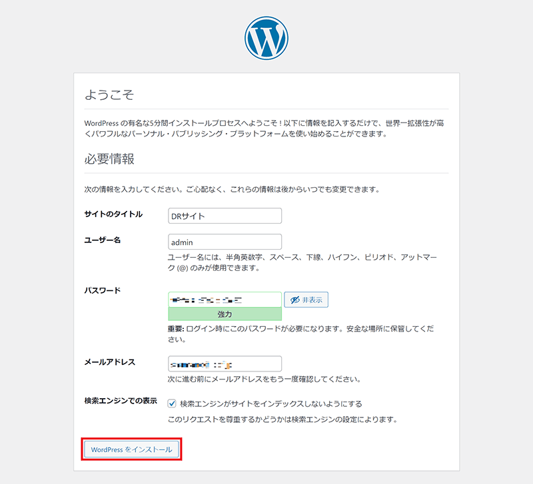Click the crossed-out eye icon beside password

[293, 300]
